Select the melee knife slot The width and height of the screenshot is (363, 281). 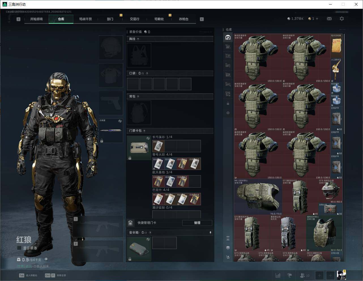point(111,131)
